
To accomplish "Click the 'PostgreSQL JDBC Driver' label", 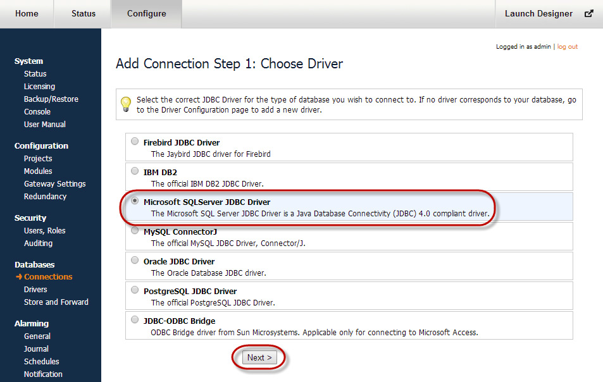I will click(x=190, y=292).
